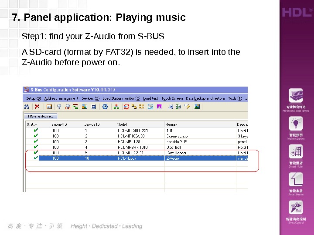Click the green chart monitor toolbar icon

178,107
